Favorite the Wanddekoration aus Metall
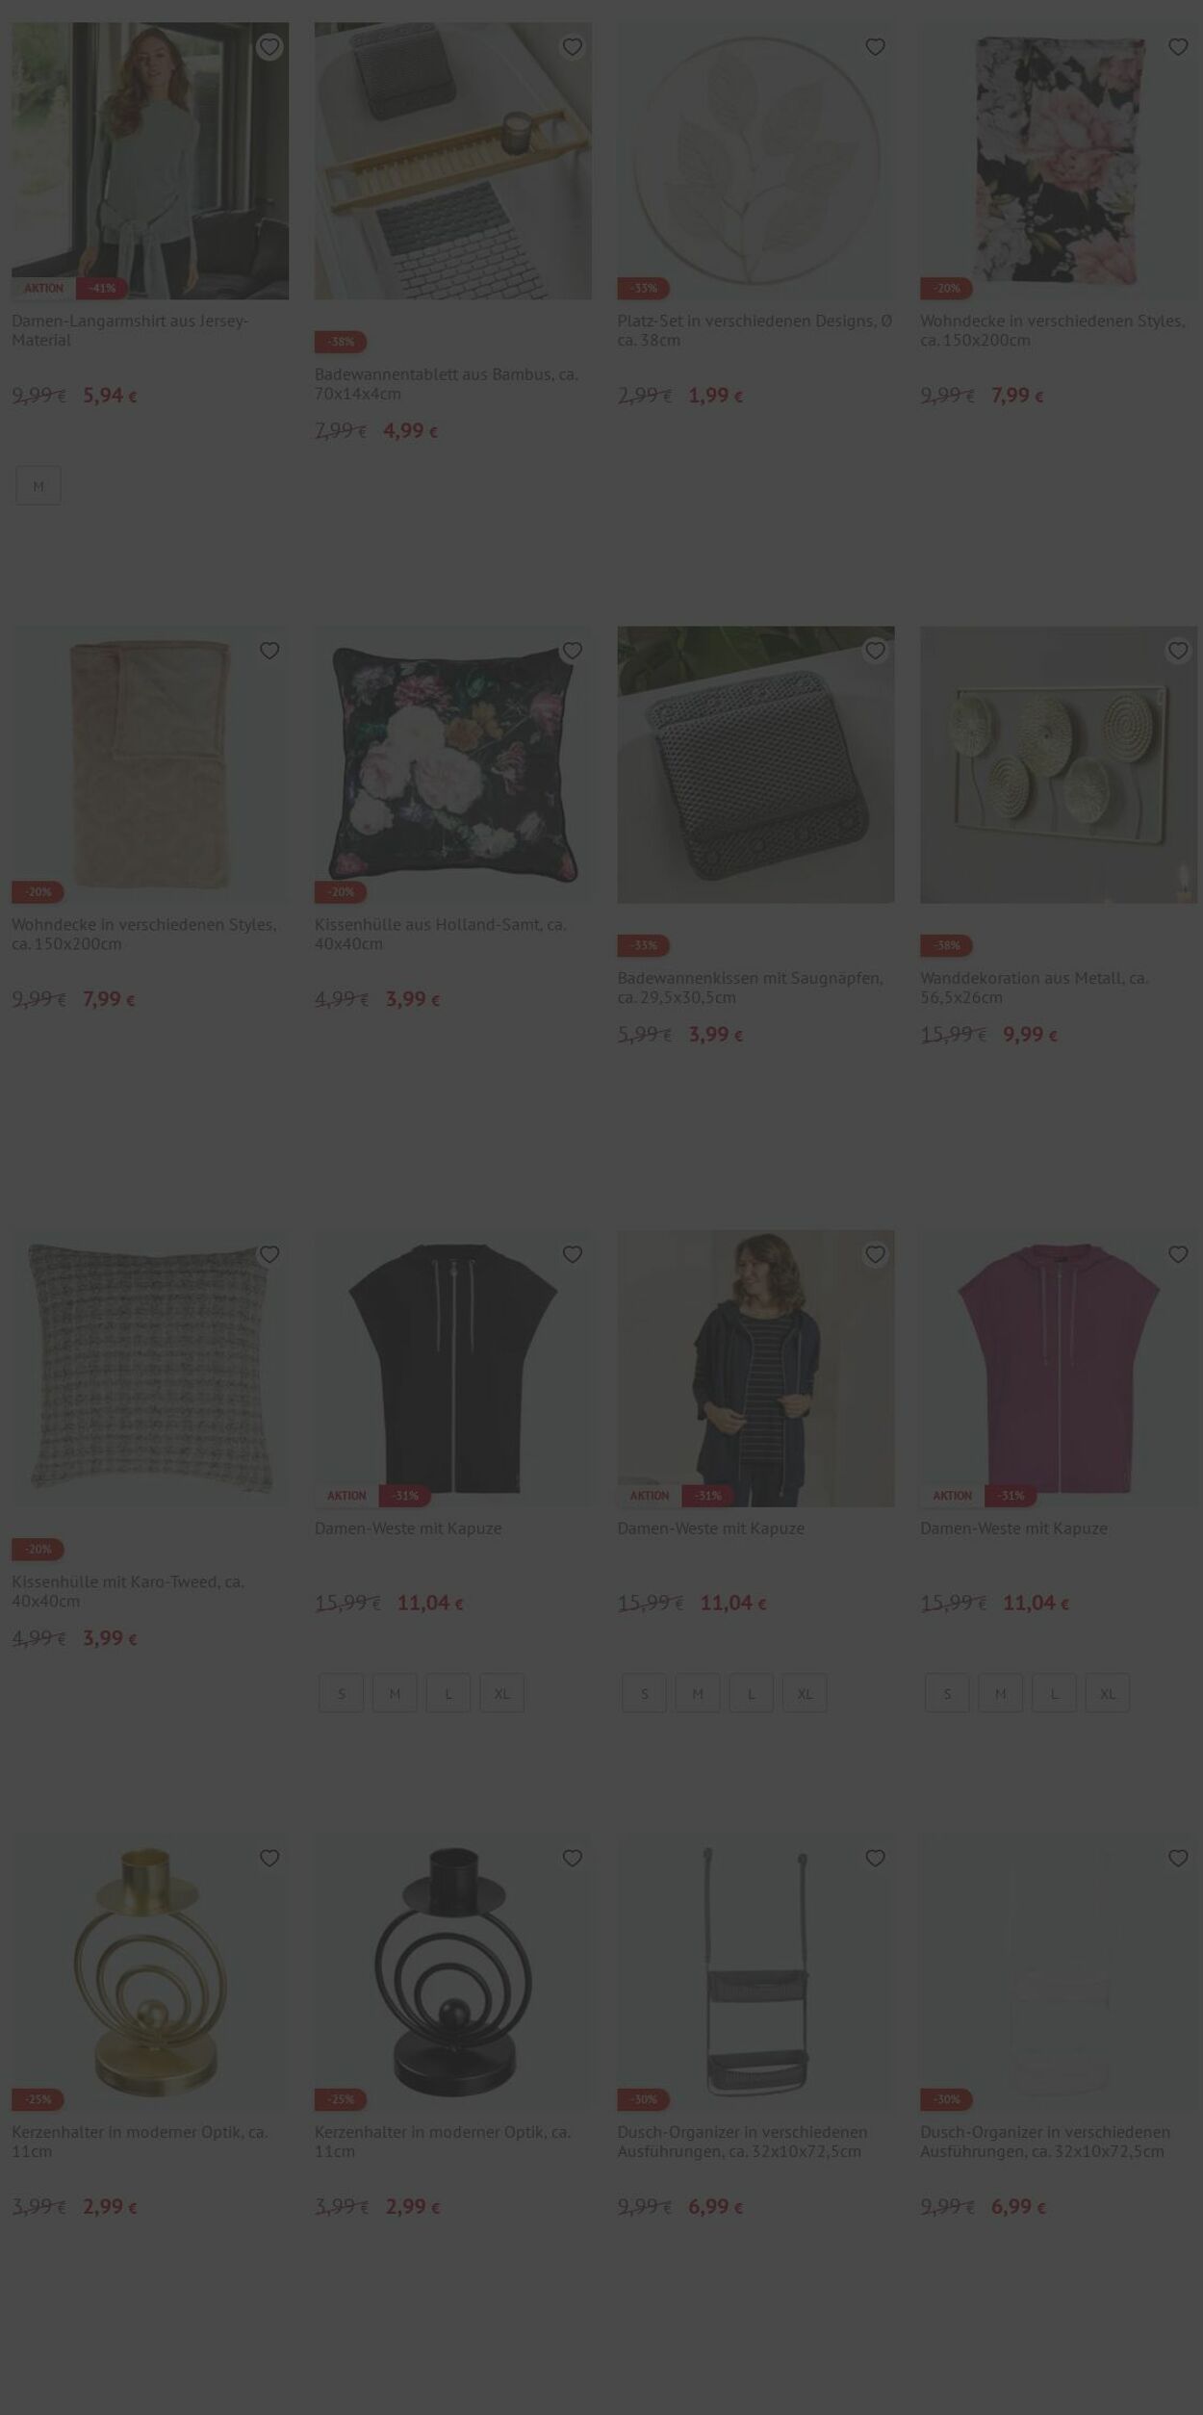This screenshot has width=1203, height=2415. click(1178, 651)
